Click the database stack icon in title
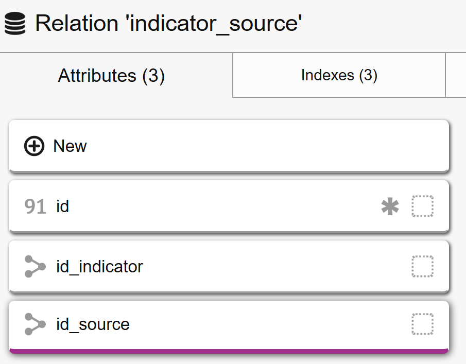Screen dimensions: 466x364 pos(15,24)
